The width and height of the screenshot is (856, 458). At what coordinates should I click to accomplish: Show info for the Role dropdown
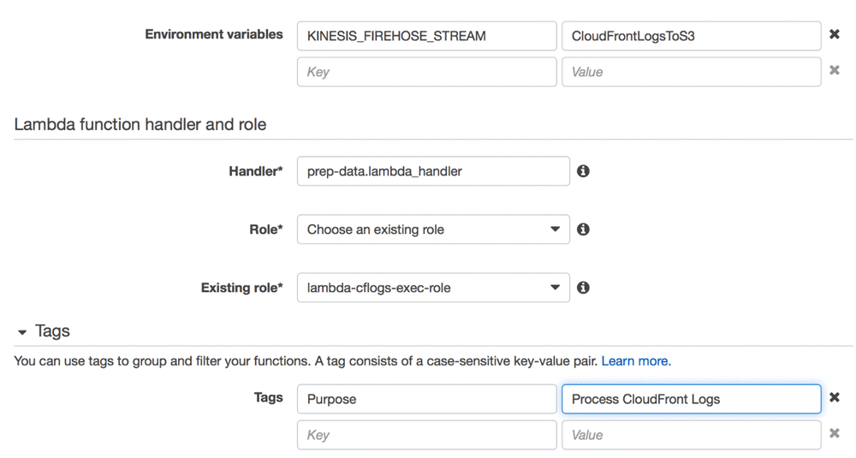point(583,229)
